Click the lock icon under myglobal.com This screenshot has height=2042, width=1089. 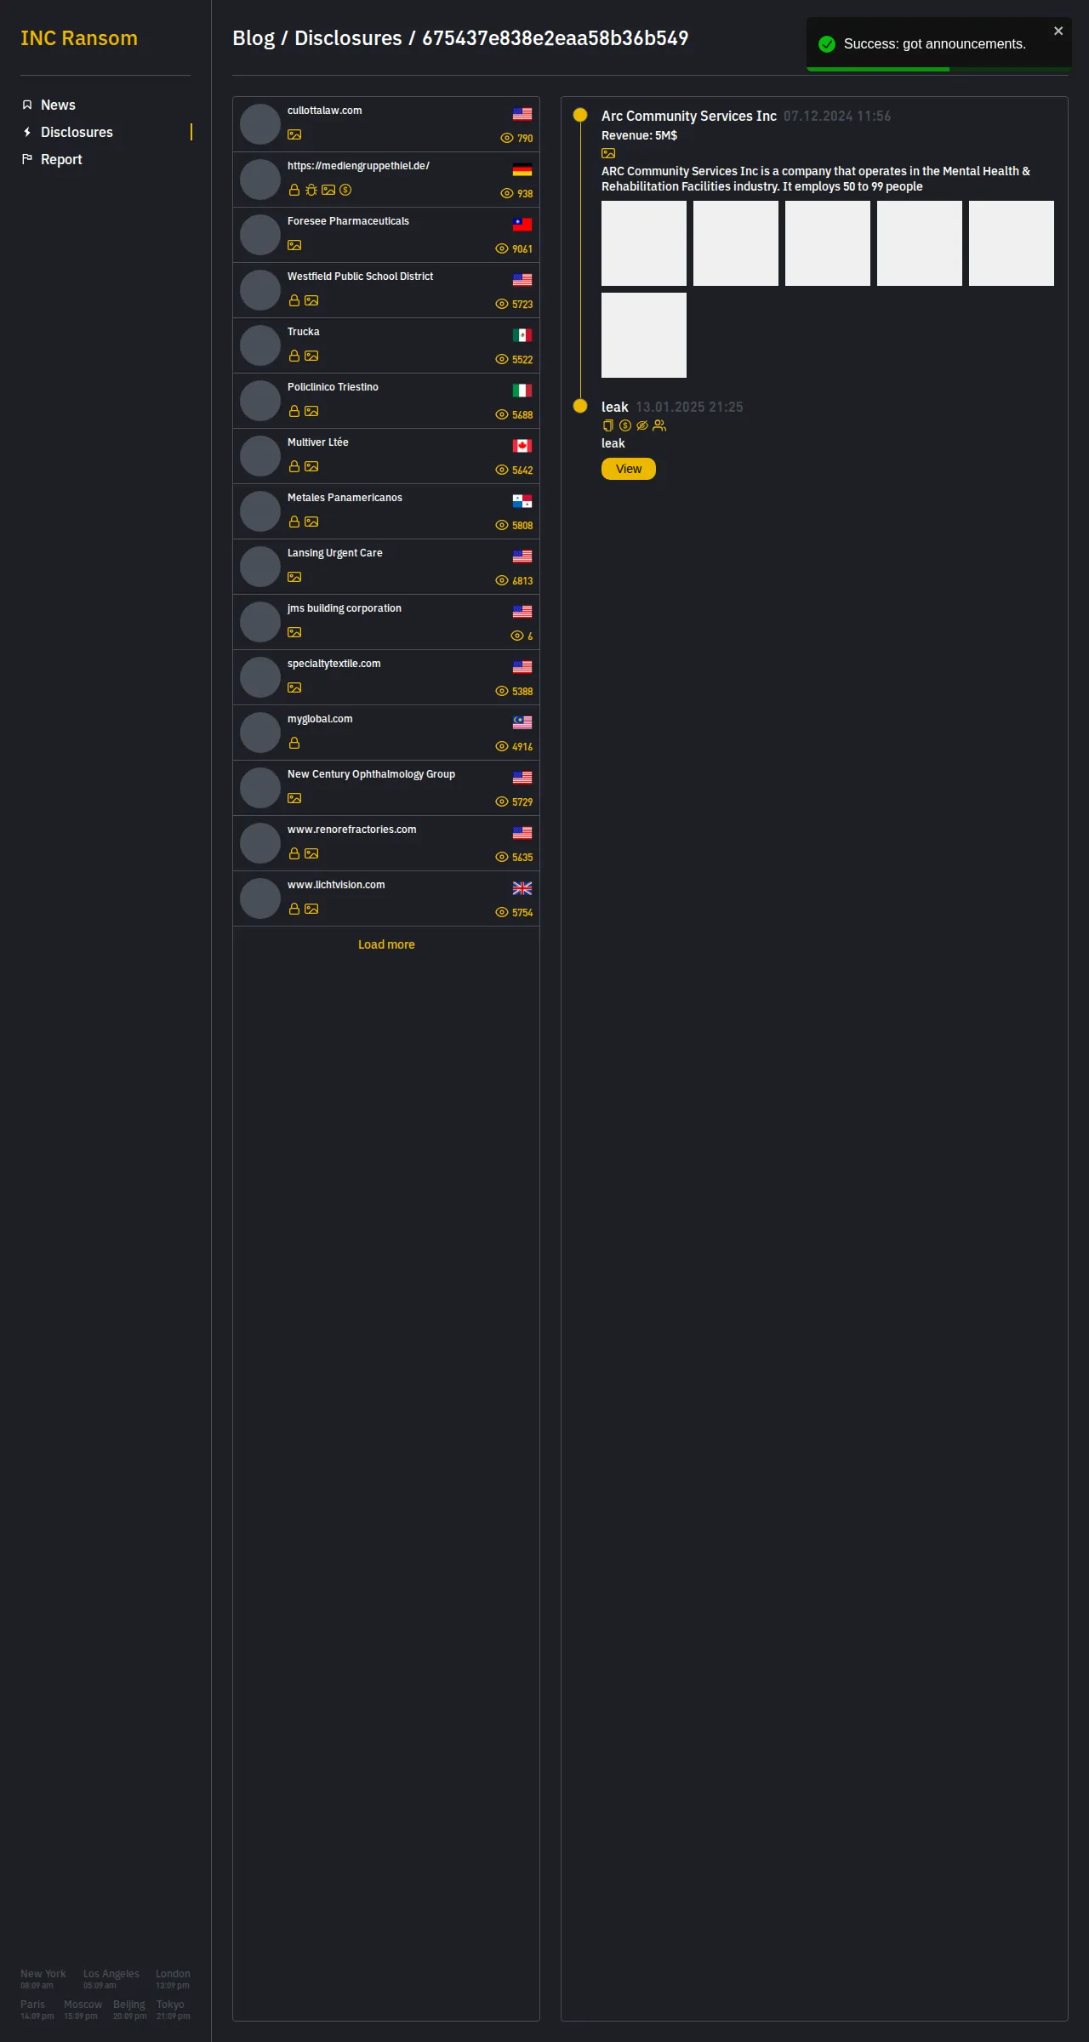[x=294, y=743]
